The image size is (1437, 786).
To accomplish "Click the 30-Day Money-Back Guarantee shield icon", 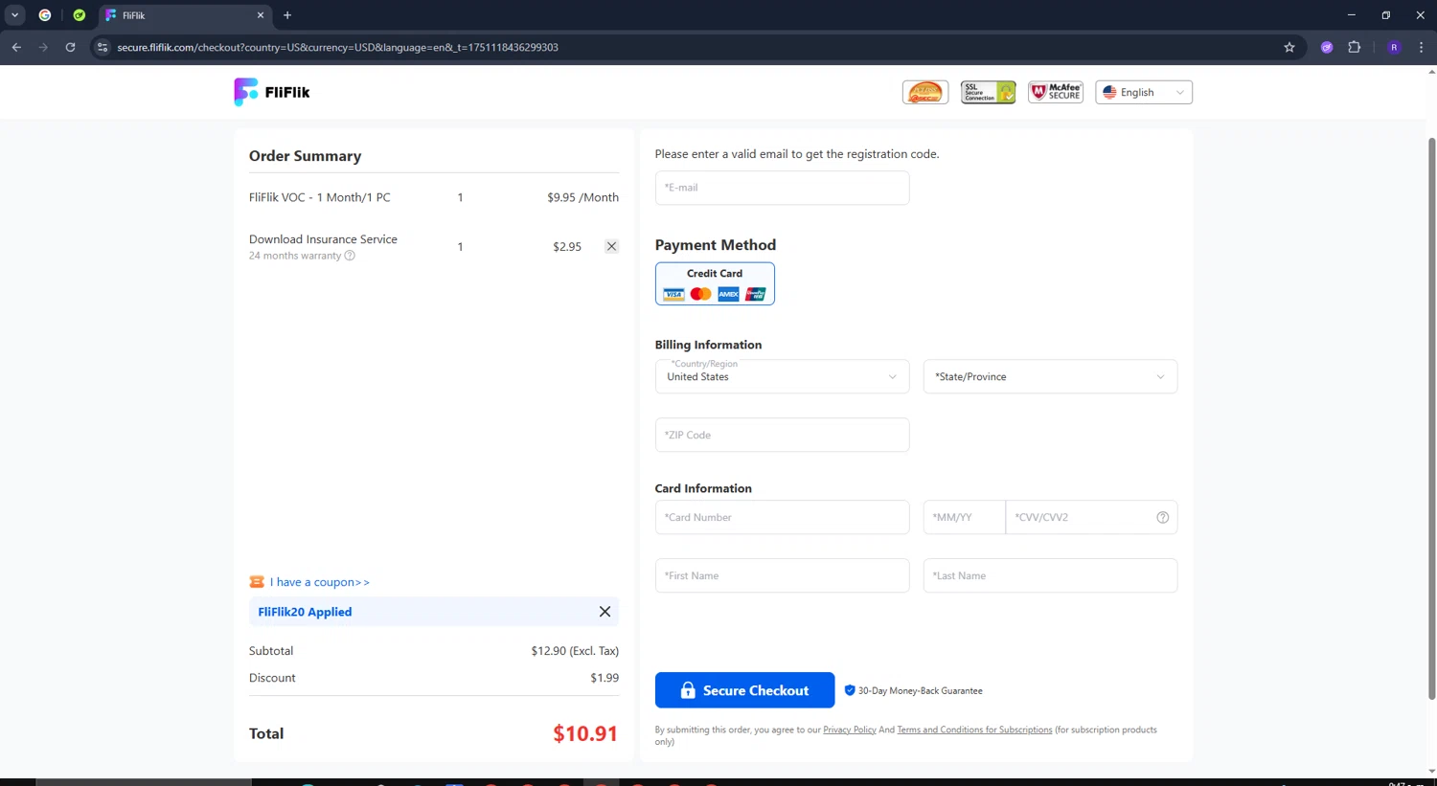I will [849, 690].
